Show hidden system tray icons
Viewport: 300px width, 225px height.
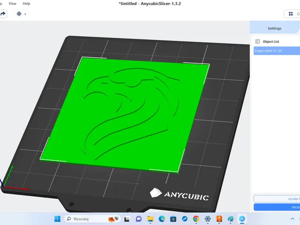click(292, 219)
